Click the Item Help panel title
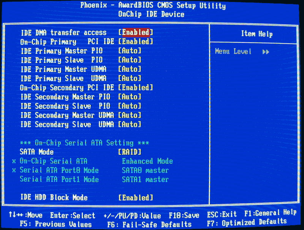Image resolution: width=304 pixels, height=230 pixels. coord(257,34)
